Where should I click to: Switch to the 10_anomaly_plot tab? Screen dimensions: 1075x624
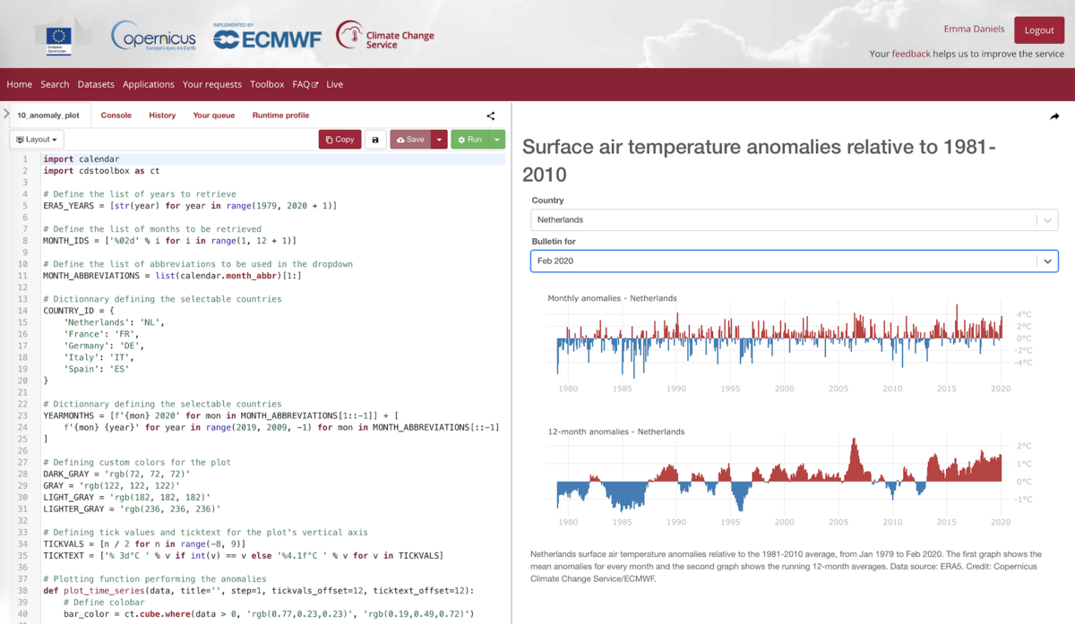[x=48, y=115]
